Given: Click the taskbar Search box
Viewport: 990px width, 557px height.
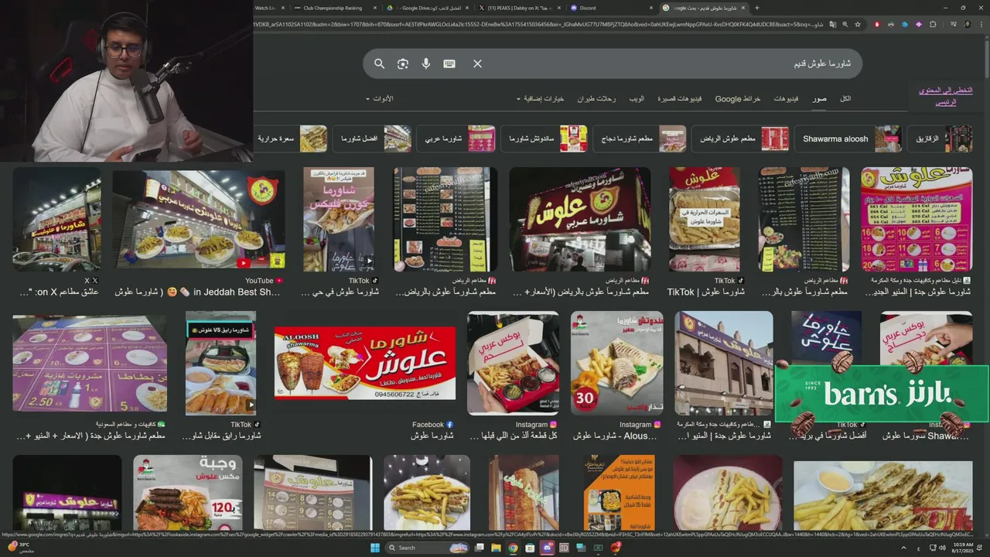Looking at the screenshot, I should [x=428, y=548].
